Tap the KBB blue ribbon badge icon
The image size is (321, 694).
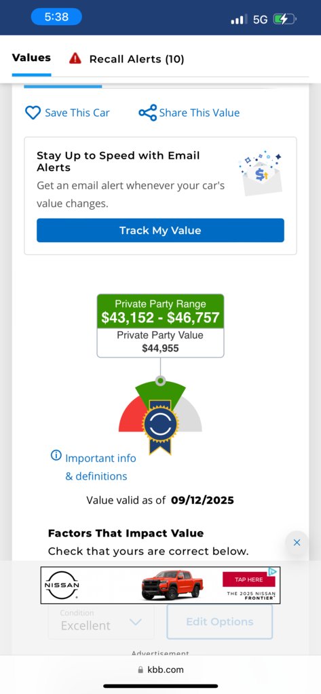[x=160, y=426]
